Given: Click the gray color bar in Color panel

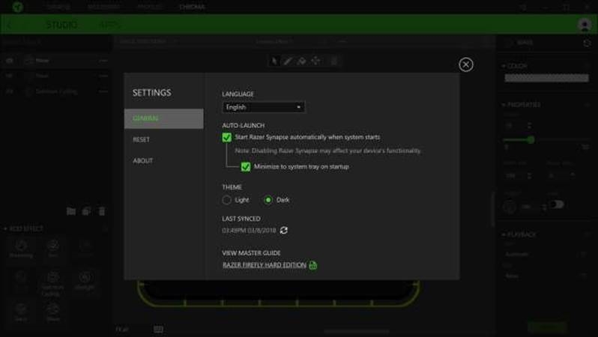Looking at the screenshot, I should pos(546,78).
